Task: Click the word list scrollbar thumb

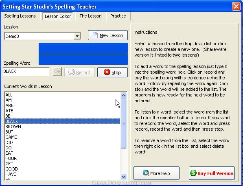Action: [x=123, y=124]
